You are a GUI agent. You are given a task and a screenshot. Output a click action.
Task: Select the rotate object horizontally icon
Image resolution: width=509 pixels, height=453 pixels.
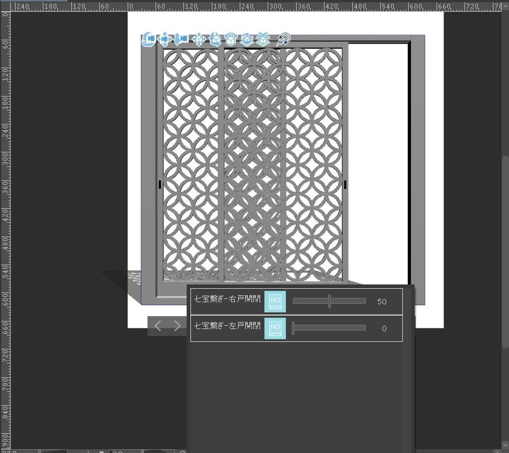[x=247, y=39]
